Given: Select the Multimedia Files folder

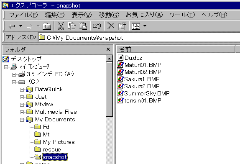Looking at the screenshot, I should (x=56, y=112).
